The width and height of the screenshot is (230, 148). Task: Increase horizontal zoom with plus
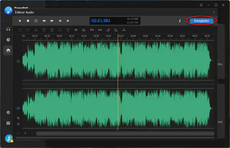click(x=25, y=133)
